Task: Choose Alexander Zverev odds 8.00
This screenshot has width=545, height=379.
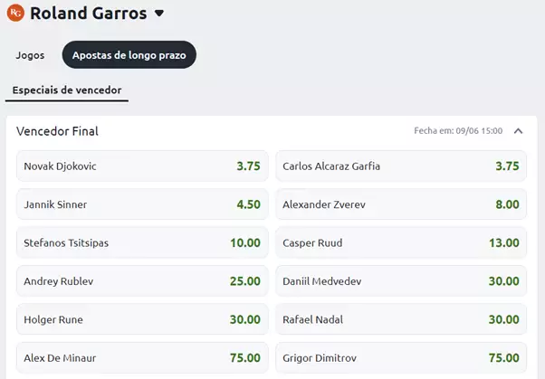Action: pos(401,204)
